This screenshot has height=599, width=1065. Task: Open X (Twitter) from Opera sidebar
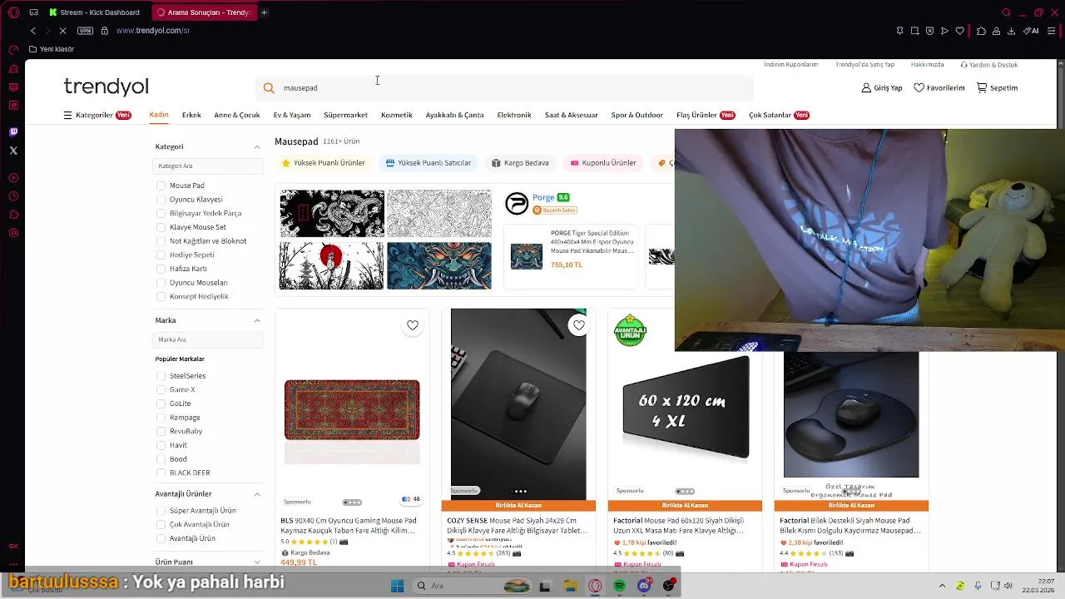point(13,151)
